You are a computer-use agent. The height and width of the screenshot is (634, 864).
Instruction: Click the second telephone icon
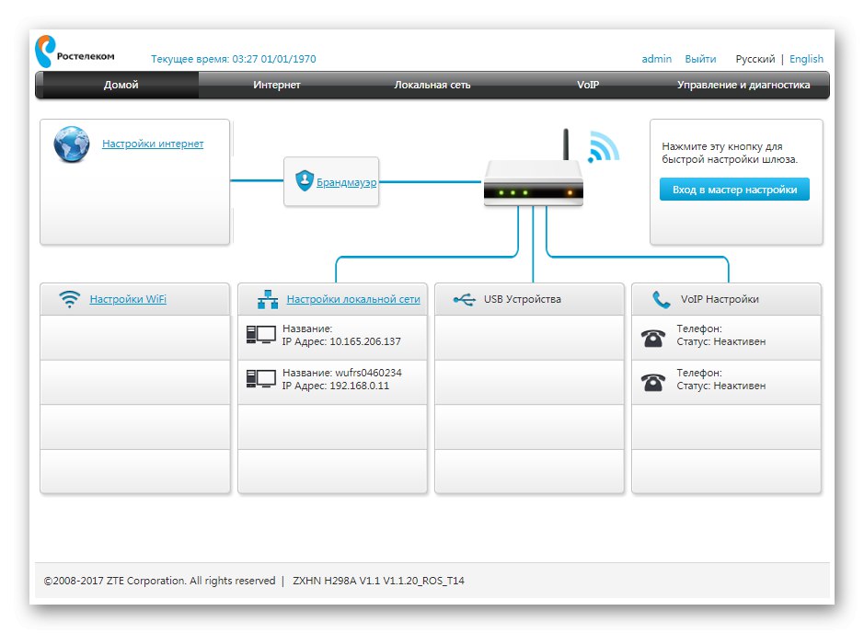653,382
